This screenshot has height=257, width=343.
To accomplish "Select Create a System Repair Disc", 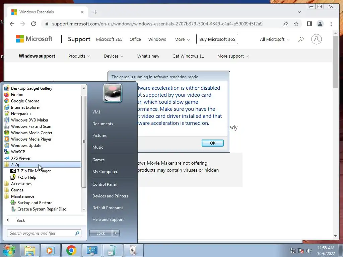I will (41, 209).
